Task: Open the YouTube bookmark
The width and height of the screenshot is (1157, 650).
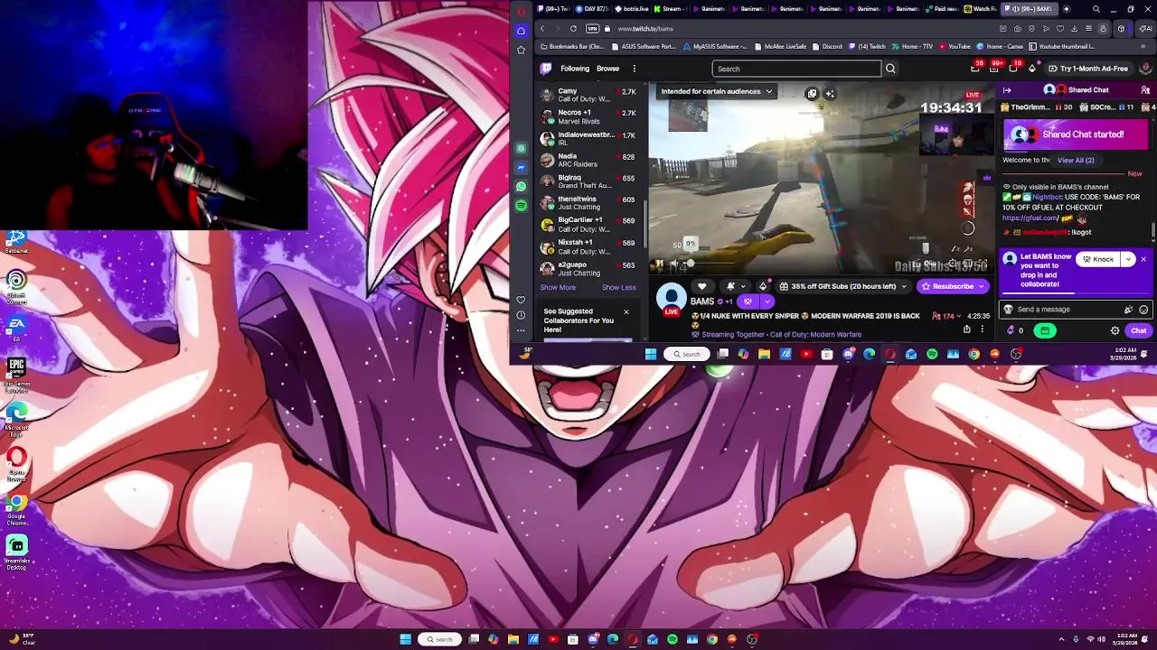Action: pos(955,47)
